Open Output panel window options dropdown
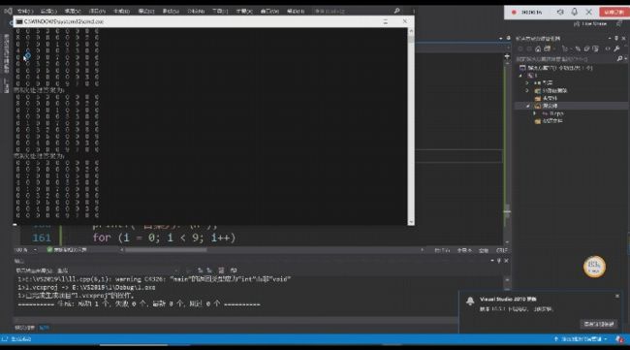The image size is (630, 350). 492,261
